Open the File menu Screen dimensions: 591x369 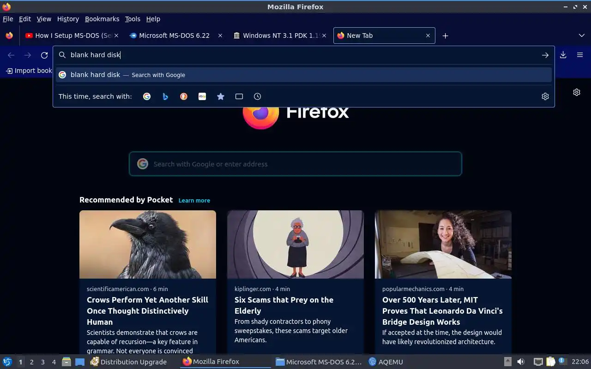(8, 19)
